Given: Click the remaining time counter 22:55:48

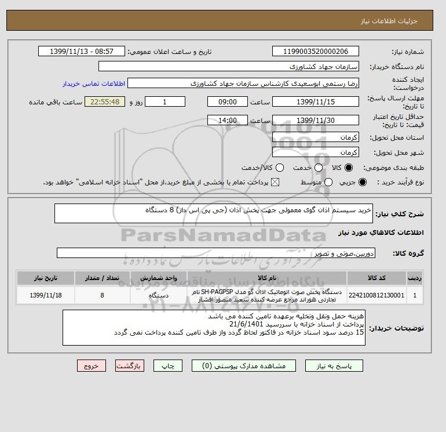Looking at the screenshot, I should [x=105, y=101].
